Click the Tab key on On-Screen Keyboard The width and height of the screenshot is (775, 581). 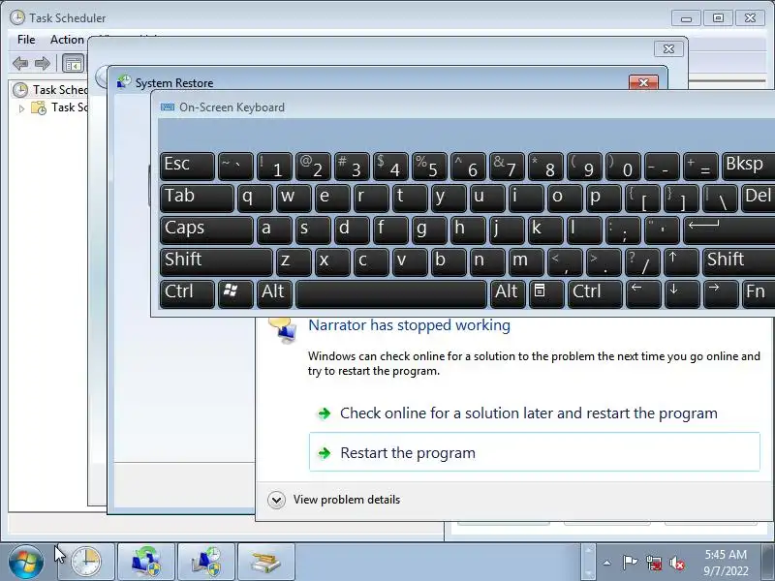(197, 198)
